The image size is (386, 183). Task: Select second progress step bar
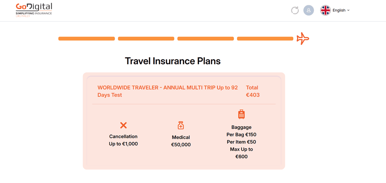[146, 38]
